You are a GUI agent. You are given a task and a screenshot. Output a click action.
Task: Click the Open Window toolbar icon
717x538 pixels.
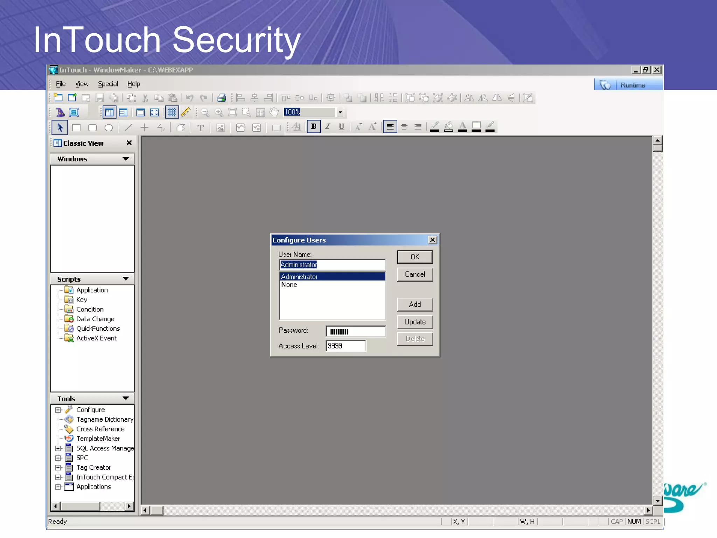coord(72,98)
